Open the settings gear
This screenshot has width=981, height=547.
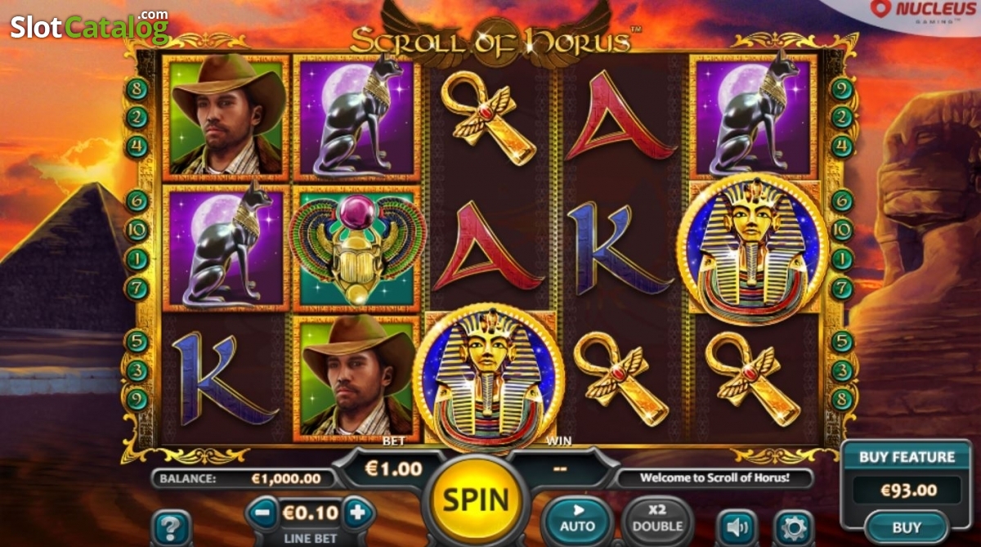pyautogui.click(x=793, y=527)
